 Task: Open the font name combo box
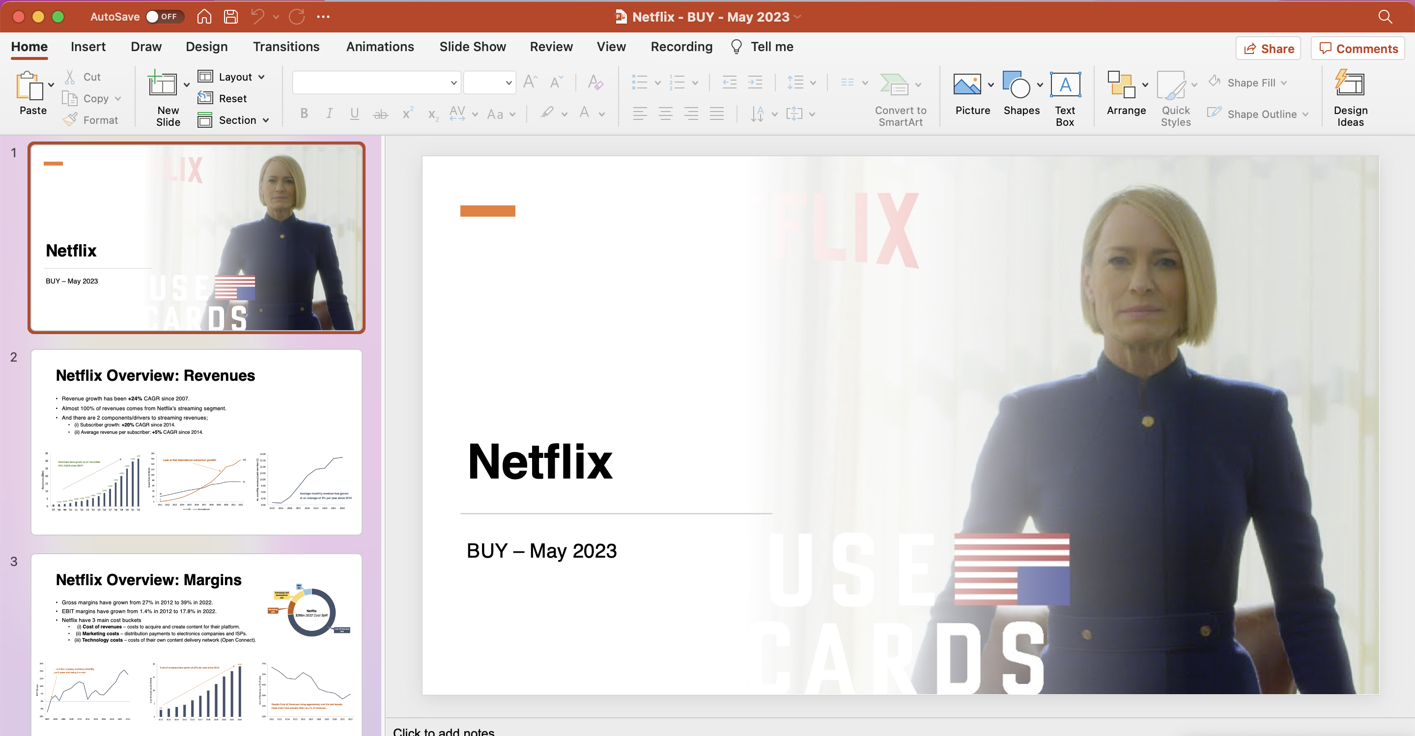(376, 83)
